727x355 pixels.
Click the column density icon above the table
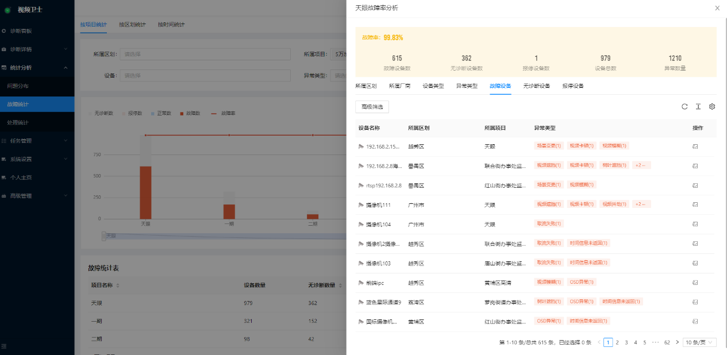coord(698,106)
